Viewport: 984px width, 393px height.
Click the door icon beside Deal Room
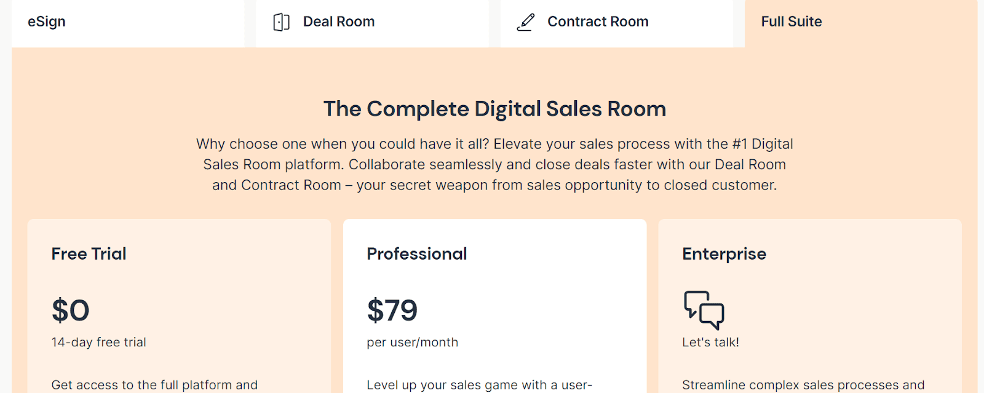(281, 22)
